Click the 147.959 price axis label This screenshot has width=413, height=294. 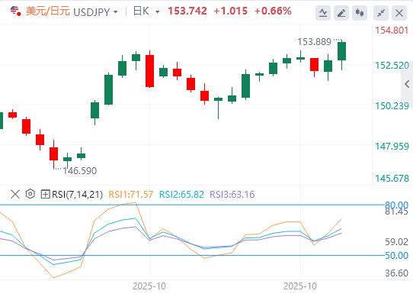(x=392, y=146)
